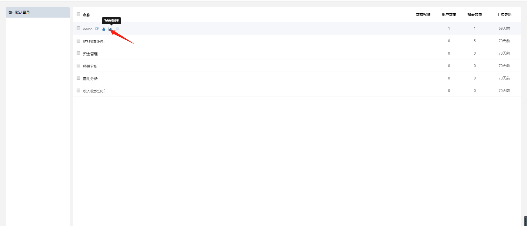Screen dimensions: 527x226
Task: Enable the 损益分析 row checkbox
Action: click(78, 66)
